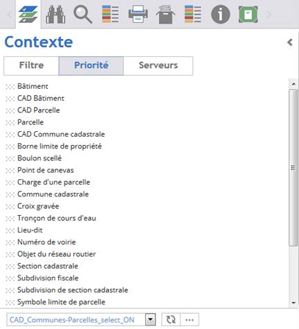
Task: Select the magnifying glass tool
Action: click(83, 15)
